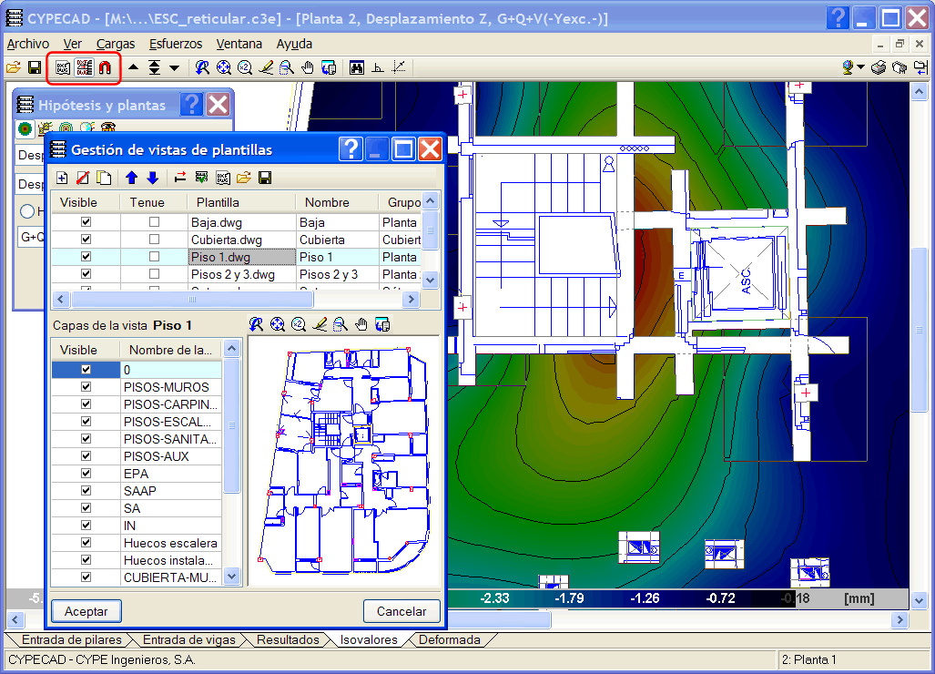The image size is (935, 674).
Task: Move selected view down with blue arrow
Action: (x=153, y=178)
